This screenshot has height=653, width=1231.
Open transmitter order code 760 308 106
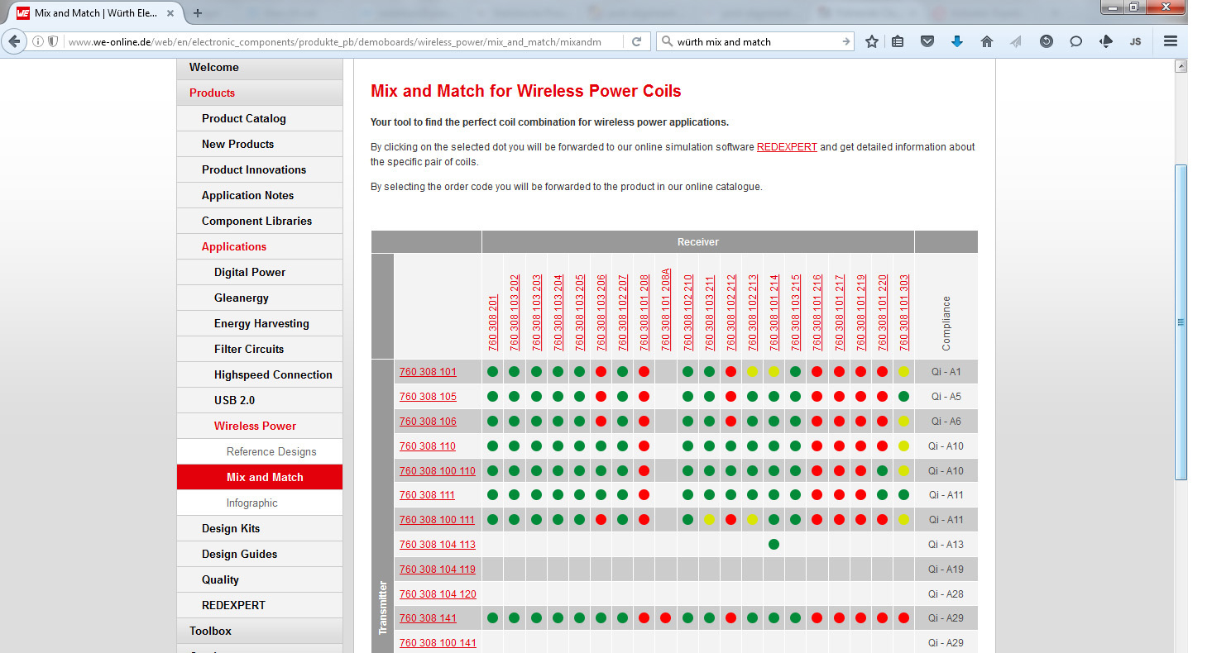428,422
